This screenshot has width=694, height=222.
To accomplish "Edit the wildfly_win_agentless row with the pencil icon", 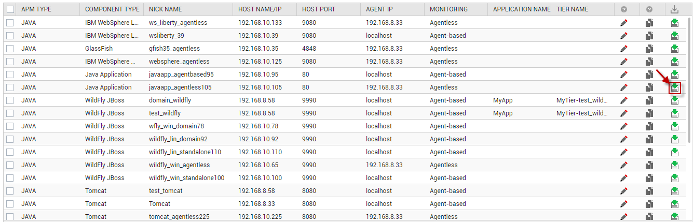I will (623, 165).
